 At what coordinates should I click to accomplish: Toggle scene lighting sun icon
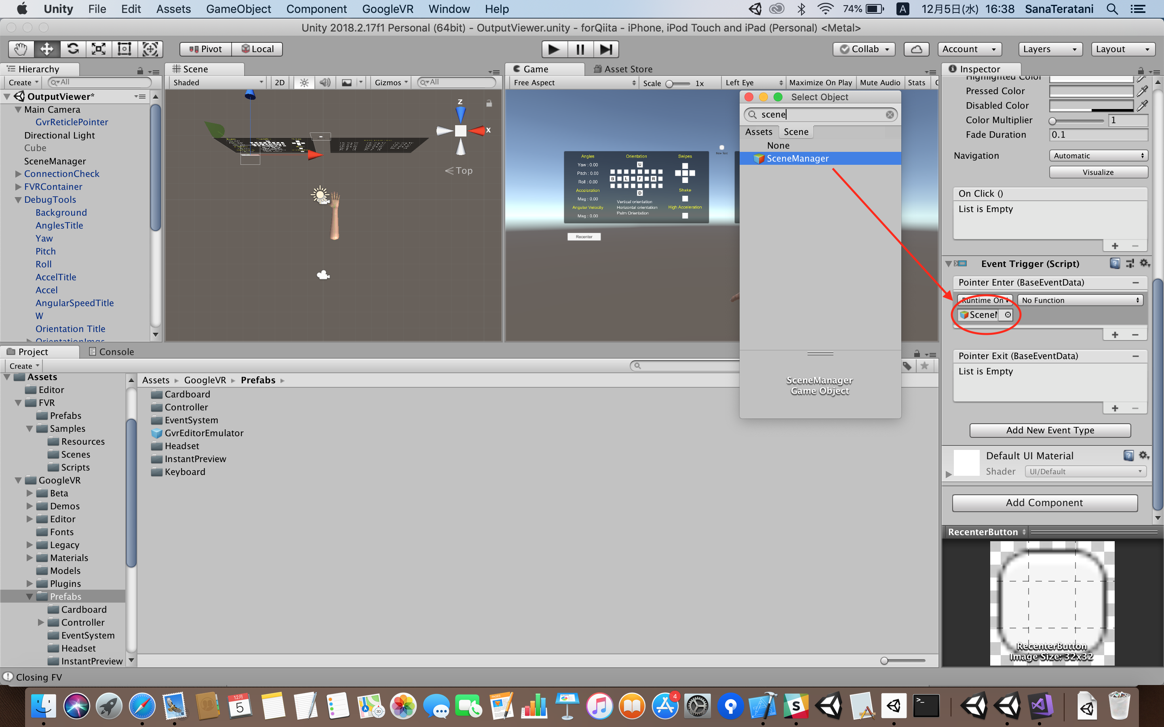[304, 83]
